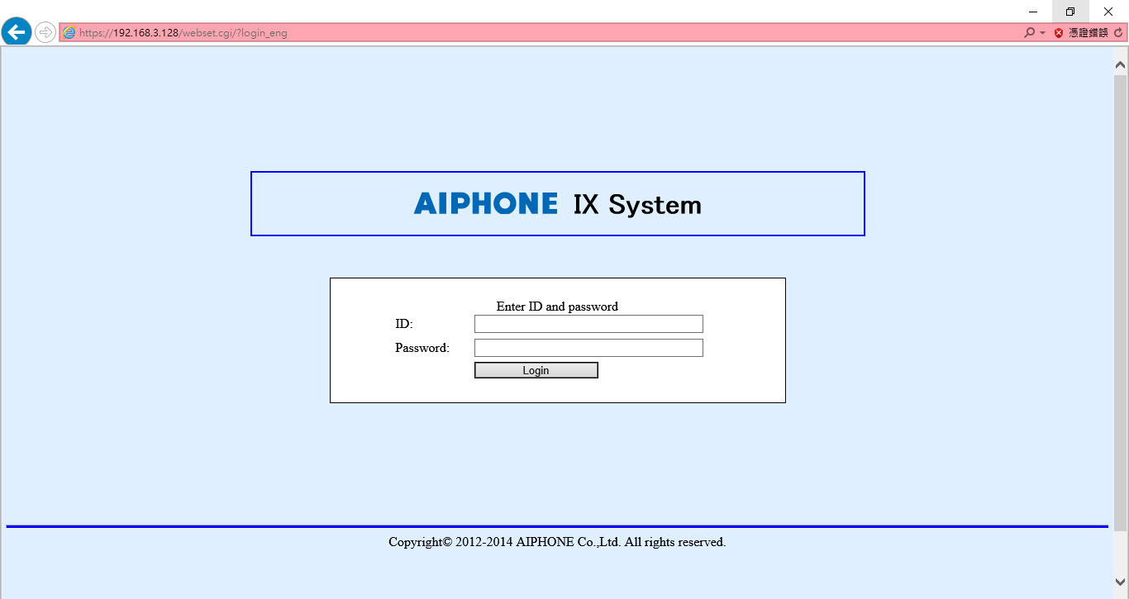Click the refresh page icon
The image size is (1129, 599).
tap(1118, 33)
